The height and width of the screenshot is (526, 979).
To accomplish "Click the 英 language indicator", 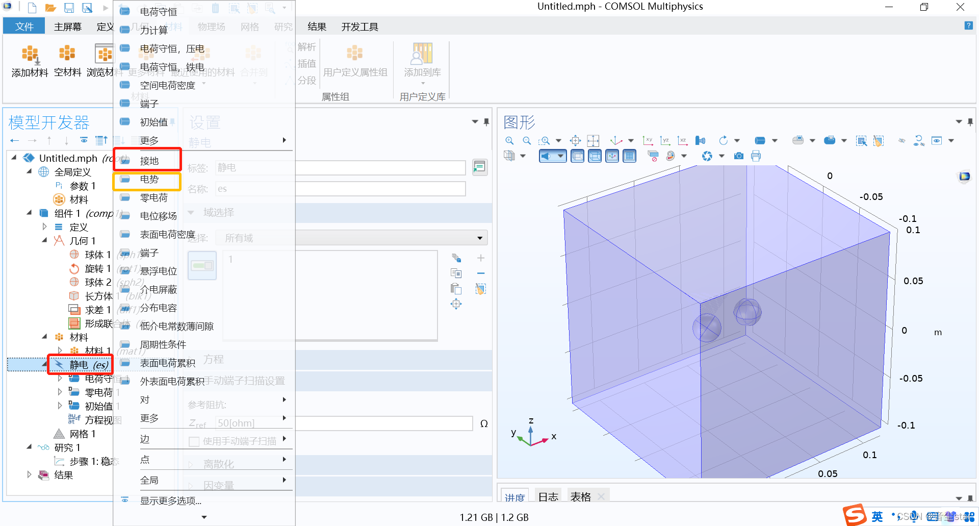I will pos(877,516).
